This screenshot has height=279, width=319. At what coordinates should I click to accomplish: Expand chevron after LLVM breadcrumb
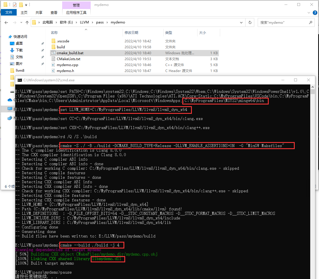click(93, 22)
